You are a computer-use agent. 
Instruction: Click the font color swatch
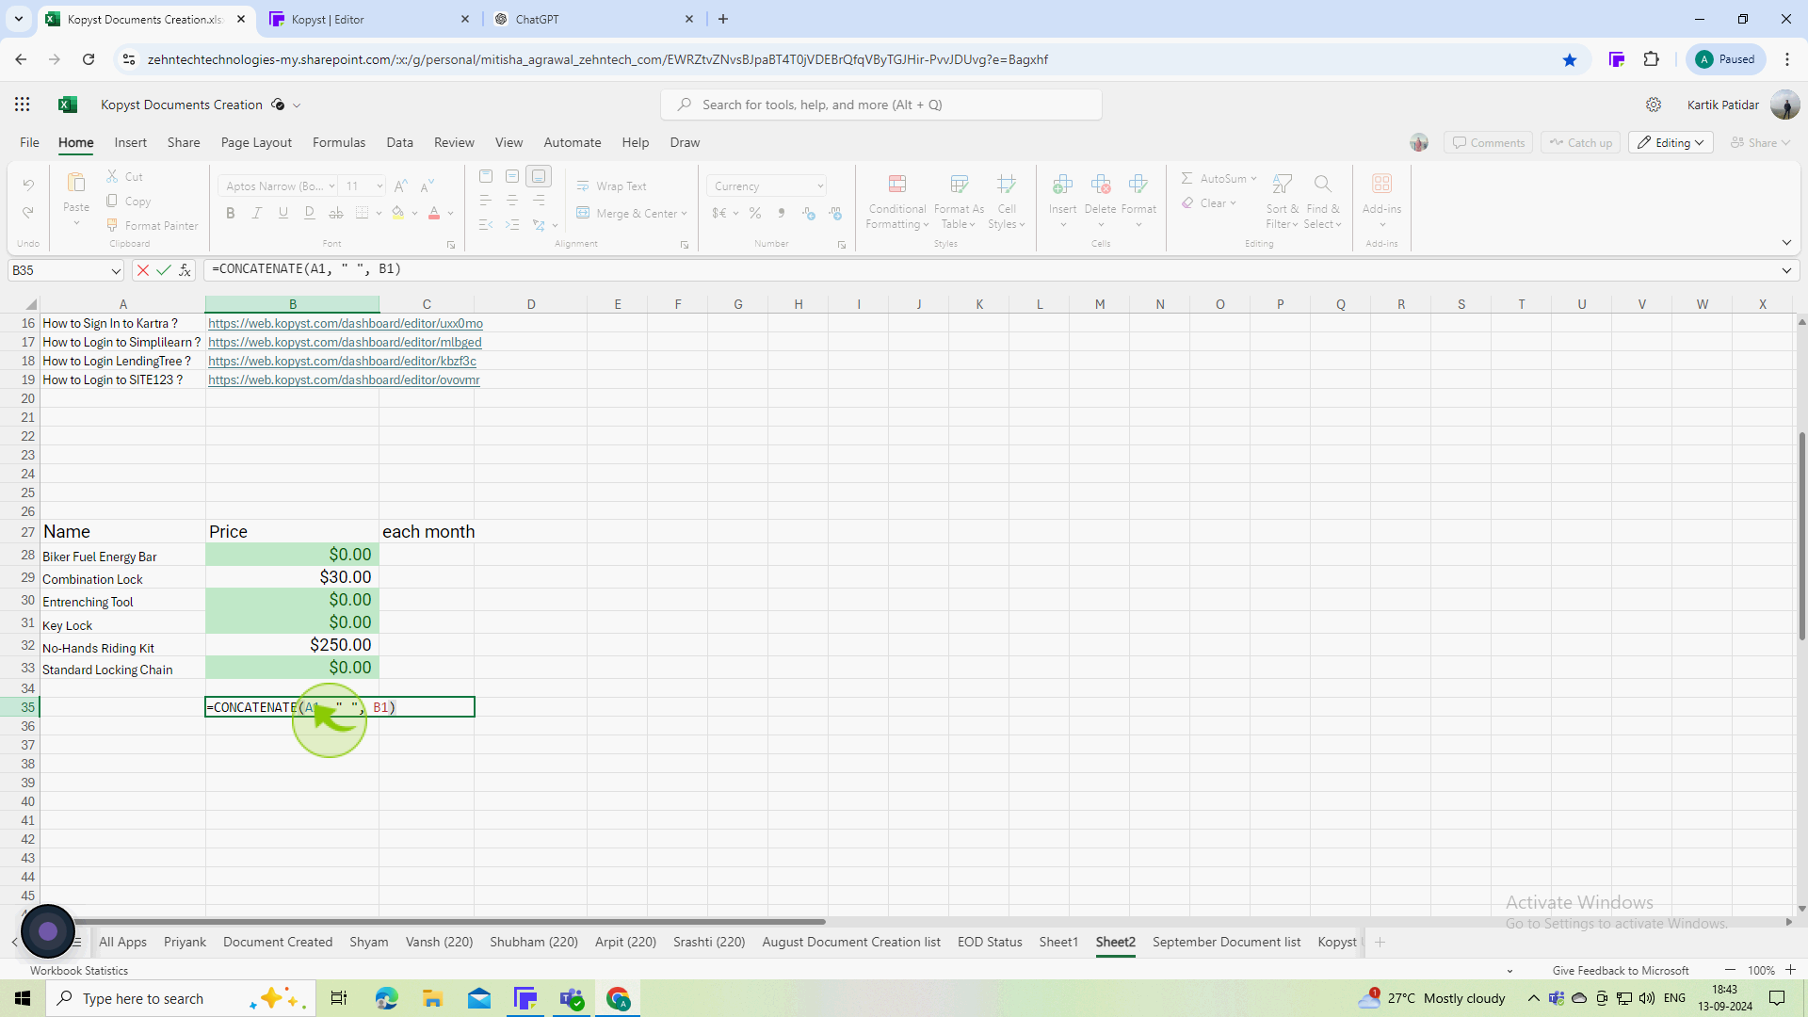click(x=435, y=218)
